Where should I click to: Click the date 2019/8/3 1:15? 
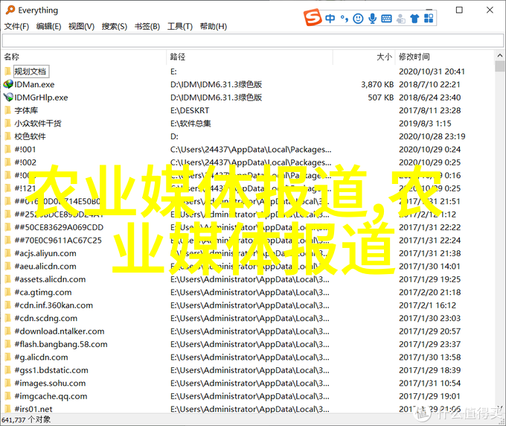(x=425, y=124)
